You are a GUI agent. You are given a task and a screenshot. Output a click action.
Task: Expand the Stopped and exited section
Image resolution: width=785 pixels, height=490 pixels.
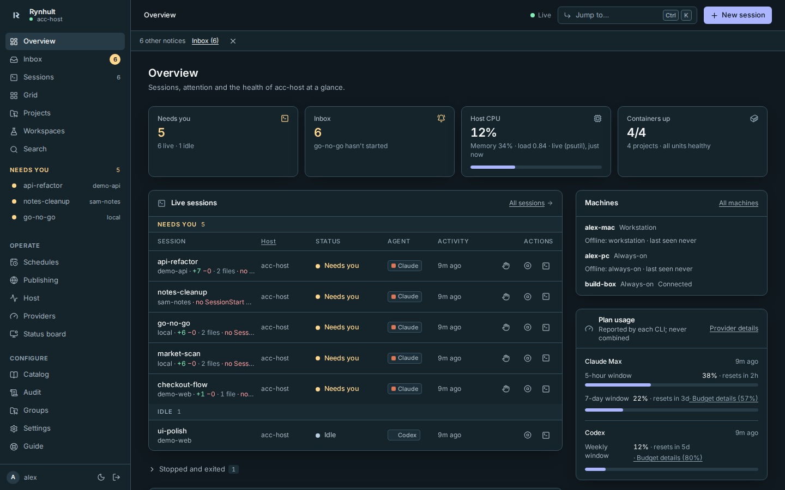[194, 469]
